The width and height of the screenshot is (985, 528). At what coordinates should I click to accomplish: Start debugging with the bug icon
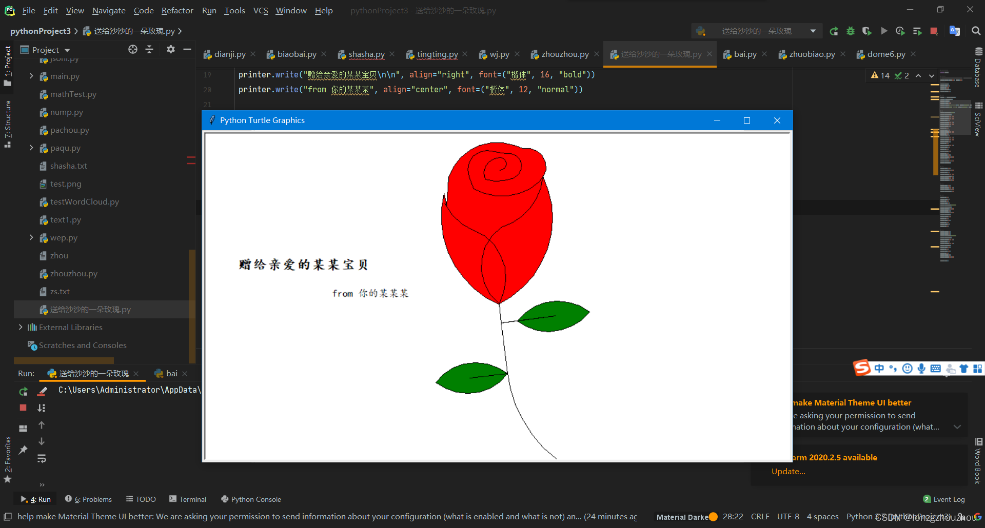[x=851, y=31]
